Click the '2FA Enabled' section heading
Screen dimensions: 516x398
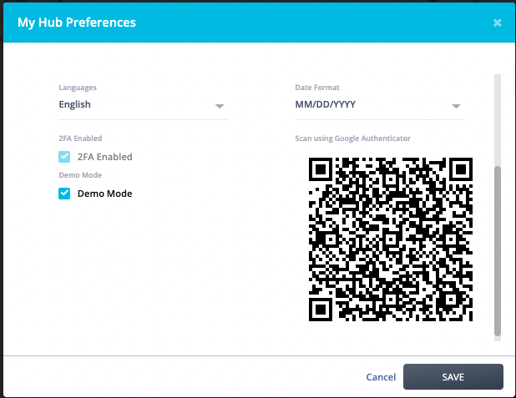80,139
